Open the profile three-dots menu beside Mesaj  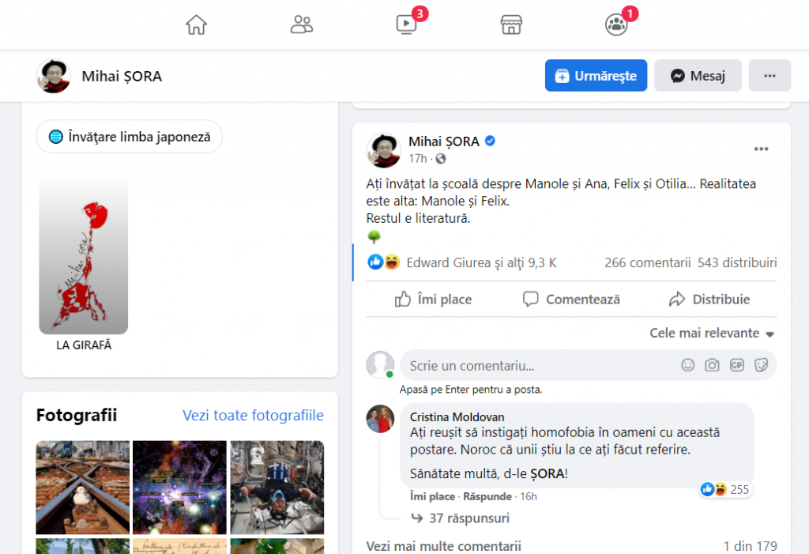(769, 75)
